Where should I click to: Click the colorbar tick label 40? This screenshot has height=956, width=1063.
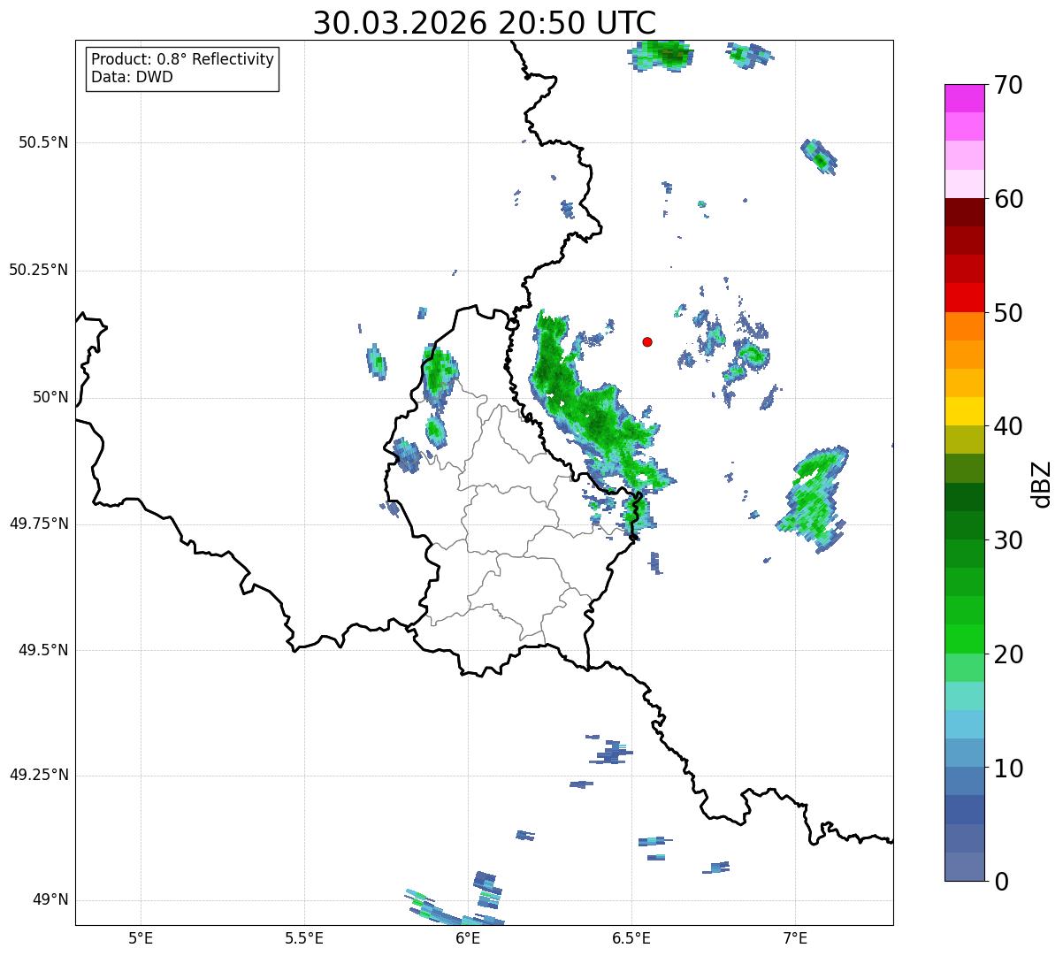pyautogui.click(x=1008, y=426)
